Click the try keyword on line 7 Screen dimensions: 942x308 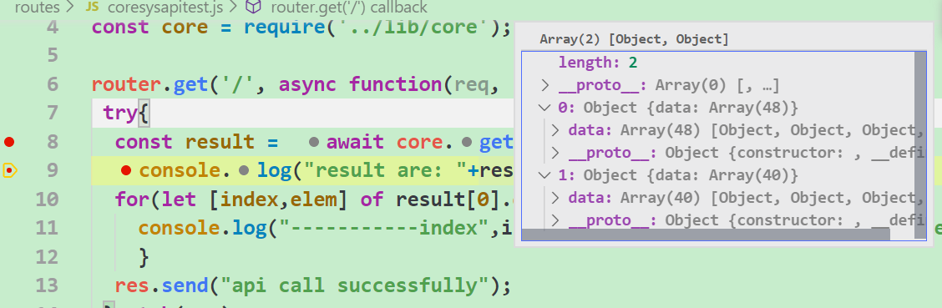pos(120,113)
